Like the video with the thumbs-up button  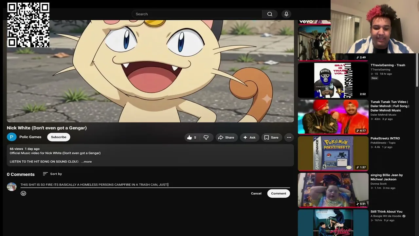point(191,137)
